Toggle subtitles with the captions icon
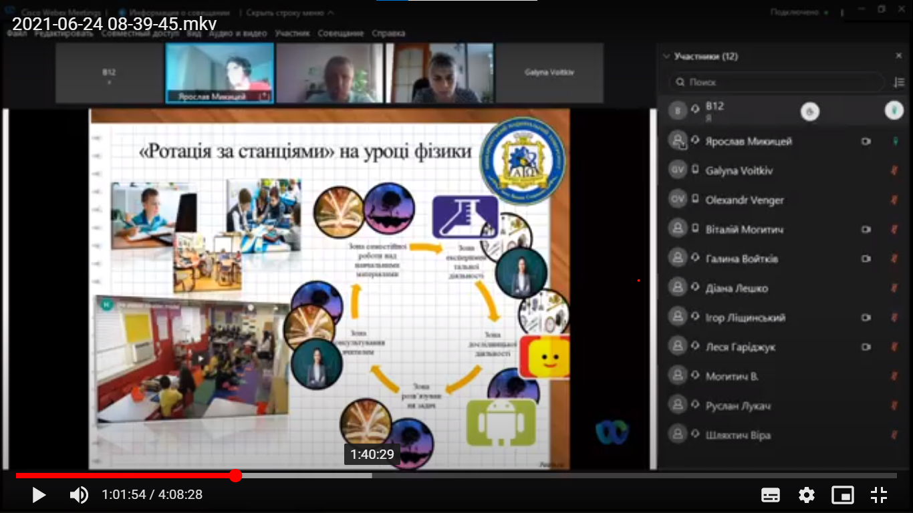This screenshot has height=513, width=913. 771,495
